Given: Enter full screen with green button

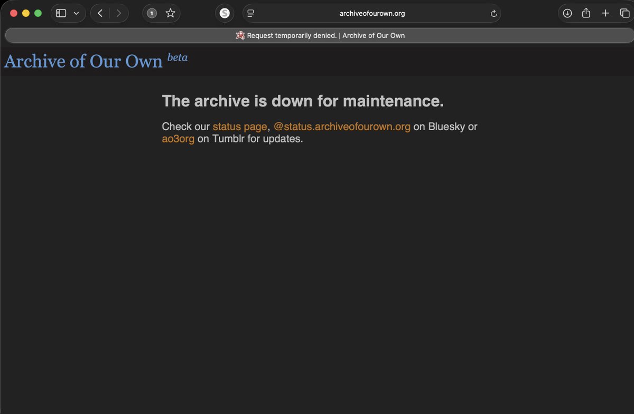Looking at the screenshot, I should [x=38, y=13].
